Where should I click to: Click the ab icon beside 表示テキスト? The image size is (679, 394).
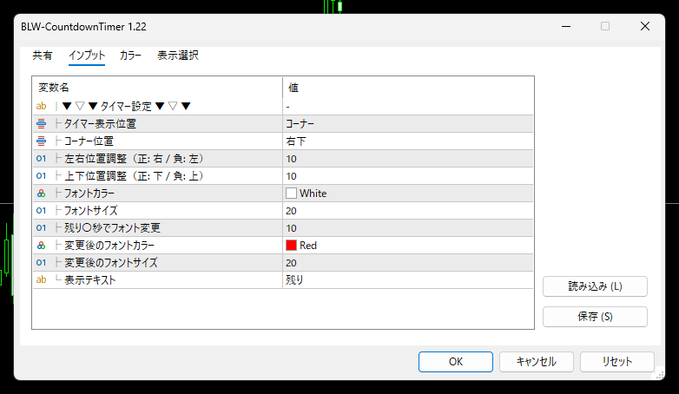(41, 279)
